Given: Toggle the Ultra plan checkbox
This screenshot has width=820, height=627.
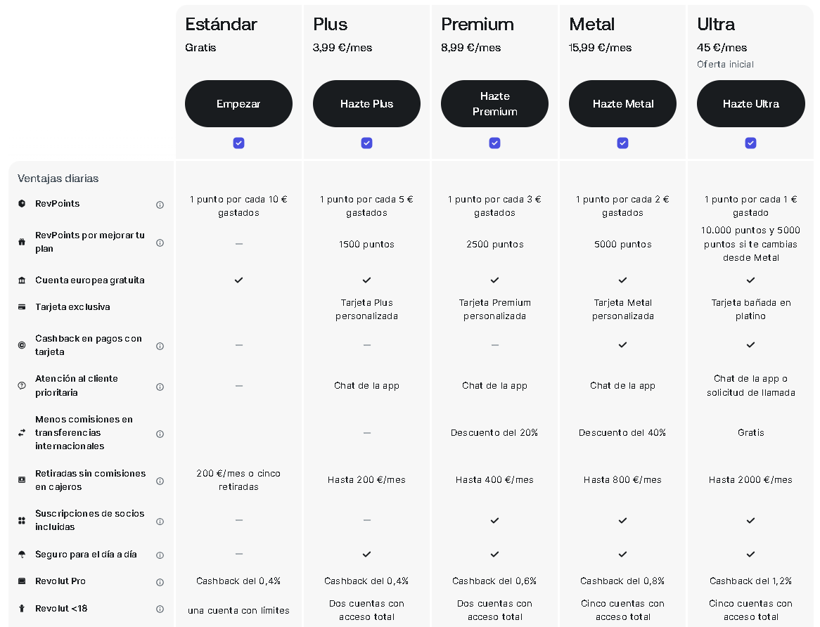Looking at the screenshot, I should 750,143.
